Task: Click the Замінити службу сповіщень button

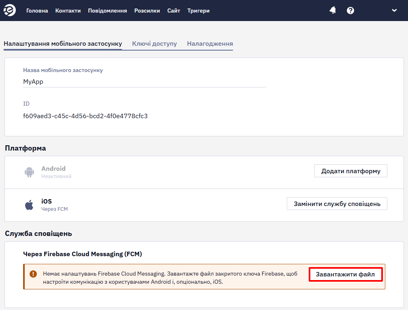Action: 337,204
